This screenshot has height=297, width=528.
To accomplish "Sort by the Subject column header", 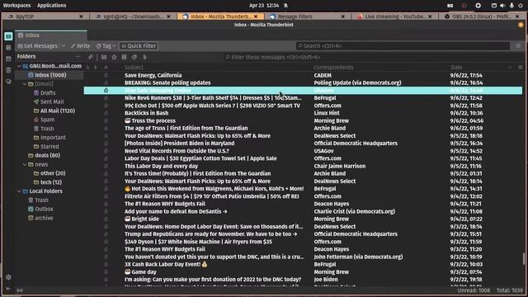I will [134, 68].
